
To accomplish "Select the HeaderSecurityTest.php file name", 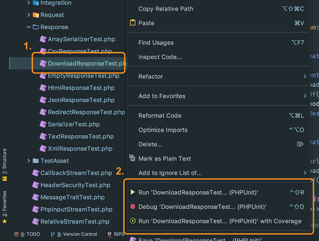I will tap(75, 185).
